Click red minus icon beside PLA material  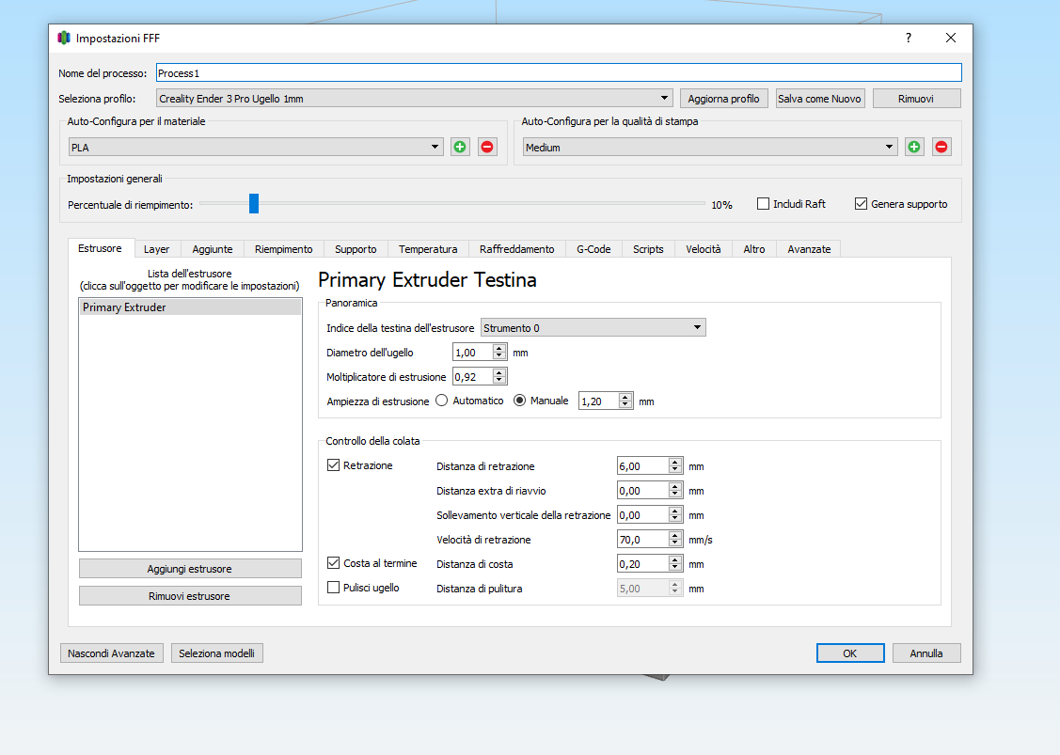point(487,147)
